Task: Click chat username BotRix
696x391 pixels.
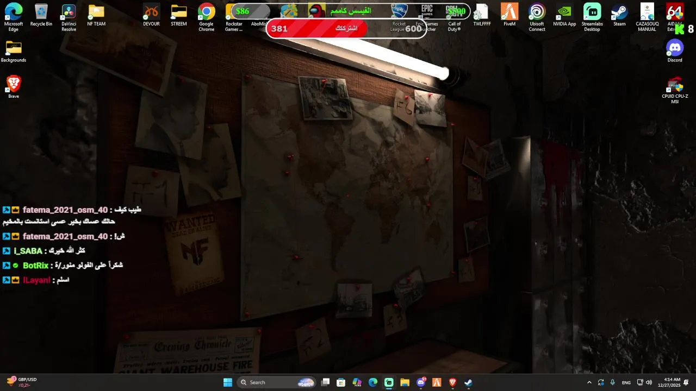Action: [x=36, y=266]
